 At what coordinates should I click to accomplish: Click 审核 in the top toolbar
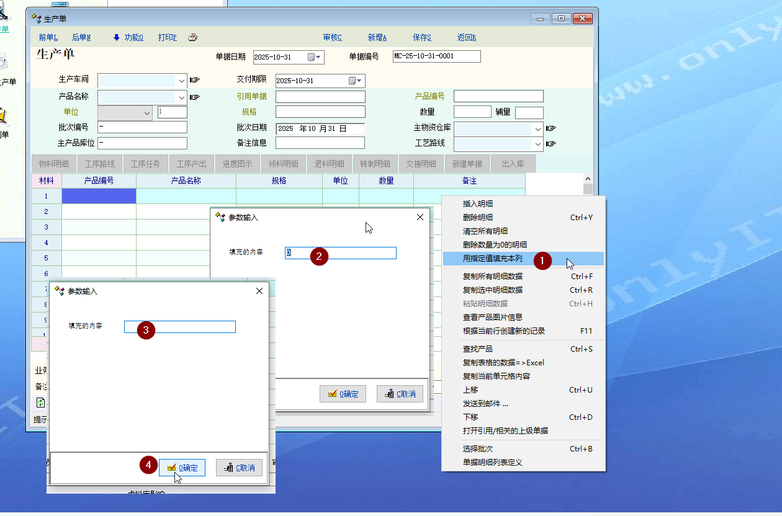(x=332, y=37)
